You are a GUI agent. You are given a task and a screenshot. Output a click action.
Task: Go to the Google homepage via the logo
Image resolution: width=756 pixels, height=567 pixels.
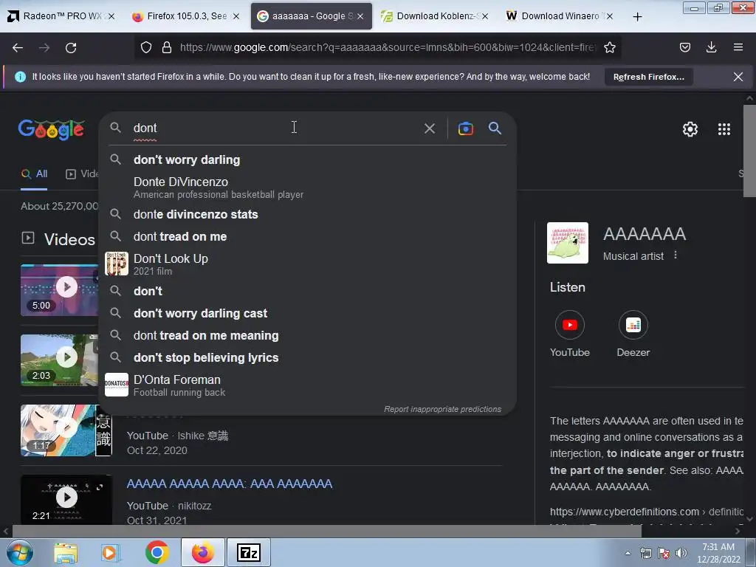[51, 129]
